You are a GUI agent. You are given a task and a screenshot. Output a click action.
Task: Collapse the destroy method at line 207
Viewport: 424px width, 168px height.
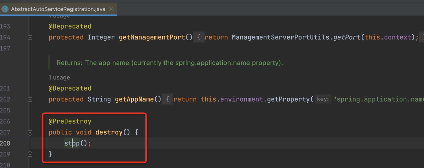(x=30, y=132)
